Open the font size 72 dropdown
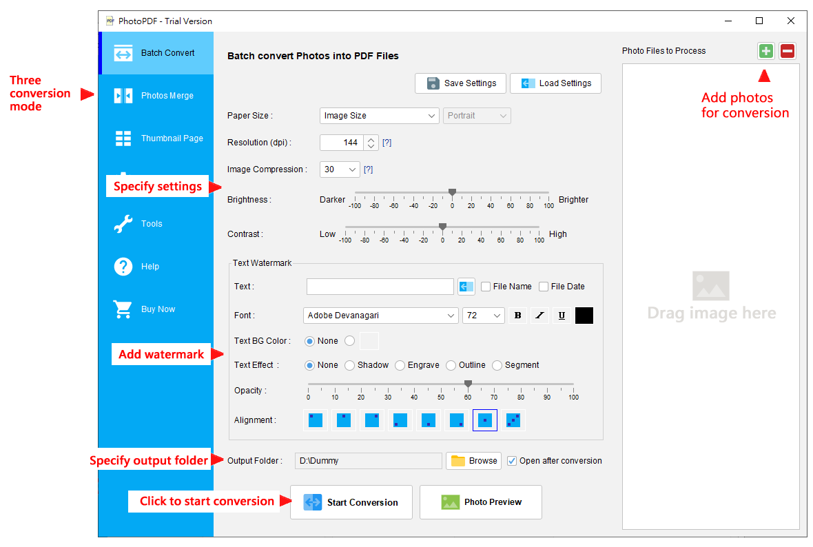The image size is (813, 547). point(483,316)
